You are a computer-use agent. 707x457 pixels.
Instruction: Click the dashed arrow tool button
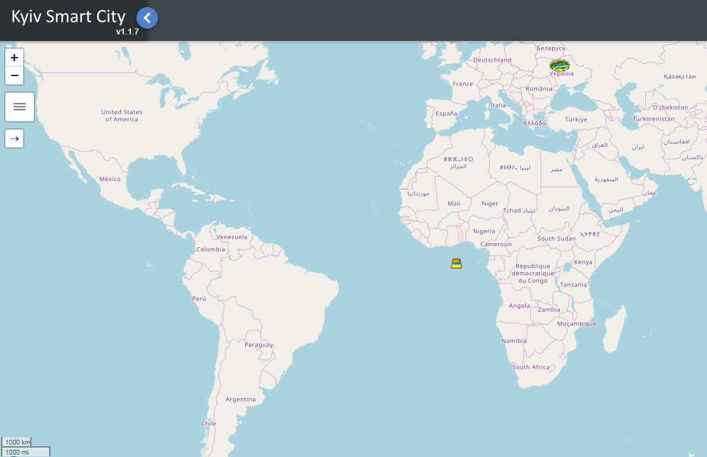tap(14, 138)
